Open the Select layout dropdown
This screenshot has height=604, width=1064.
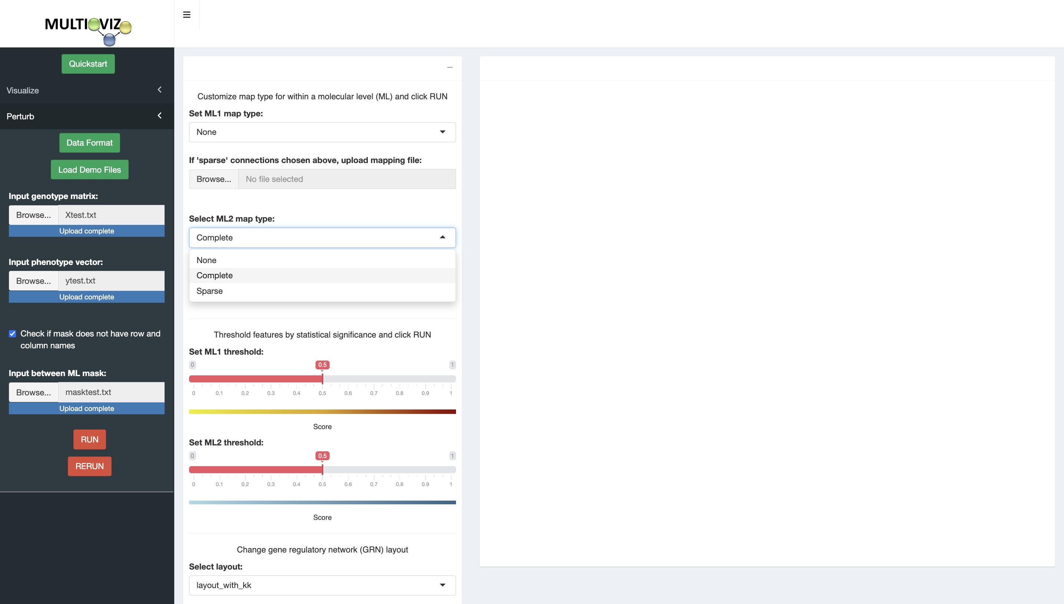322,585
